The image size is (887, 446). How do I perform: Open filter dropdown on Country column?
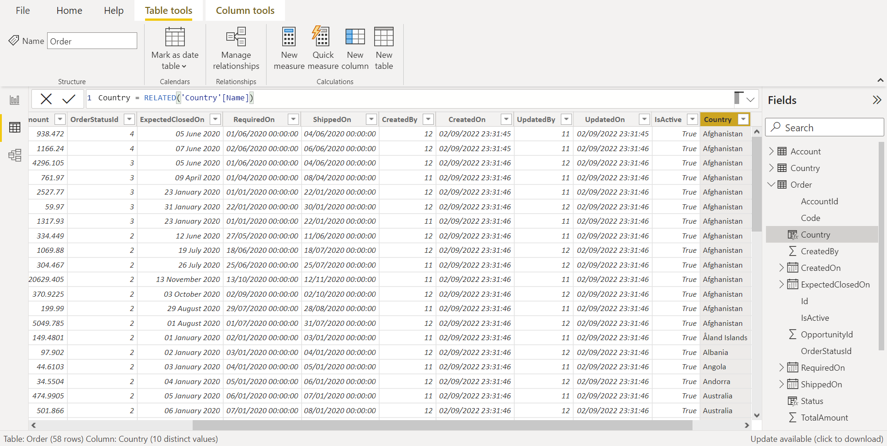[743, 119]
